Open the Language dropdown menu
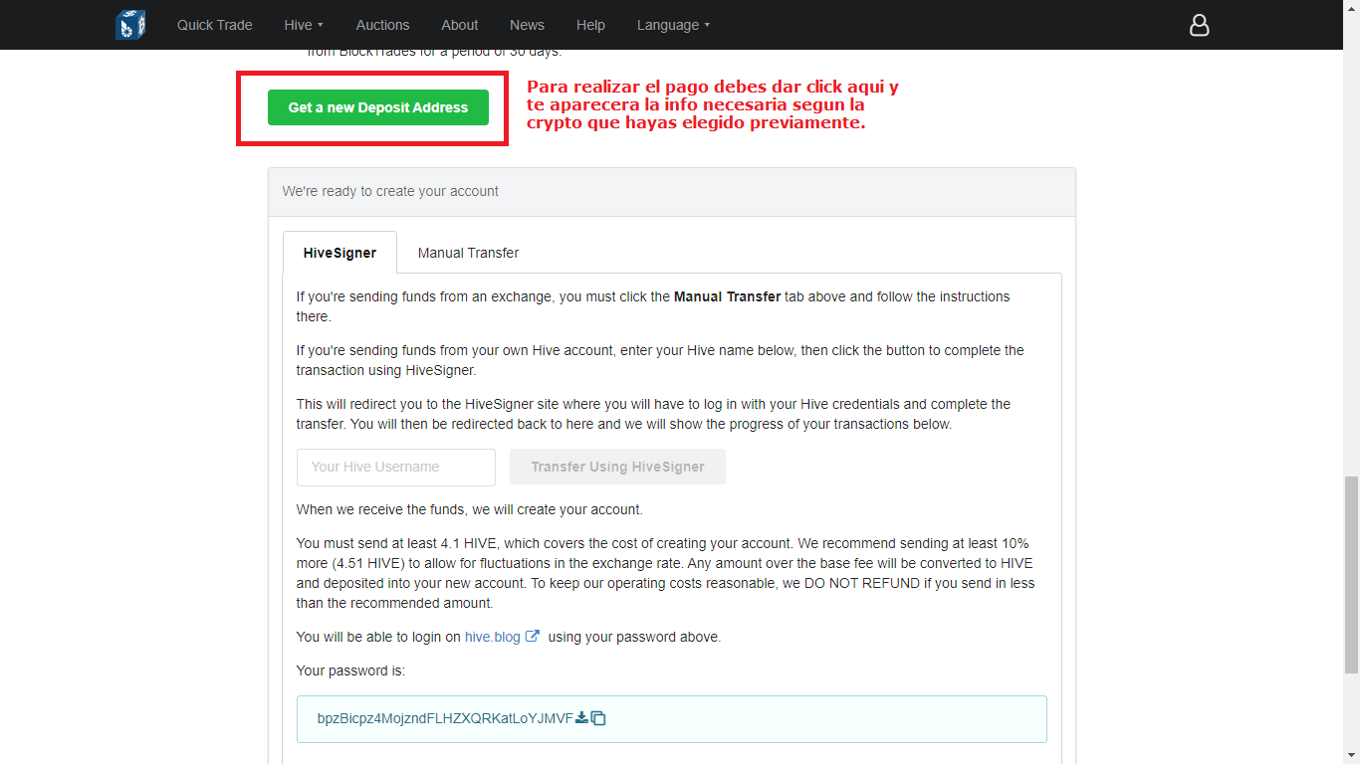Viewport: 1360px width, 764px height. point(674,25)
